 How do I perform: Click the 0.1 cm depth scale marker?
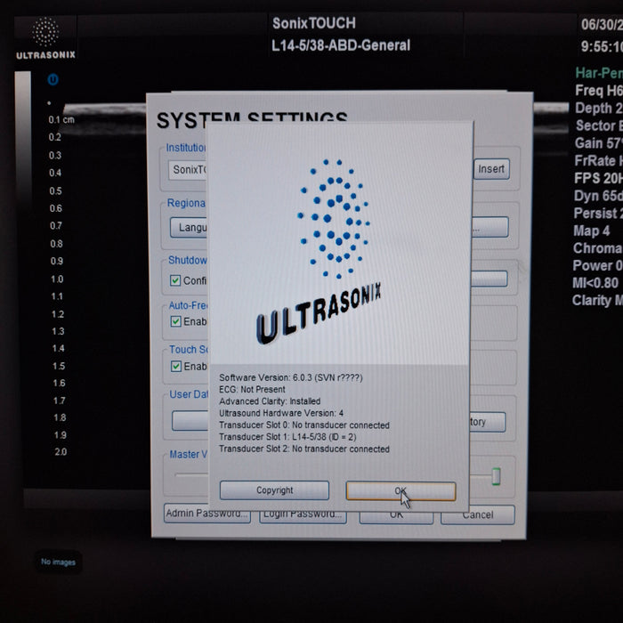click(61, 119)
